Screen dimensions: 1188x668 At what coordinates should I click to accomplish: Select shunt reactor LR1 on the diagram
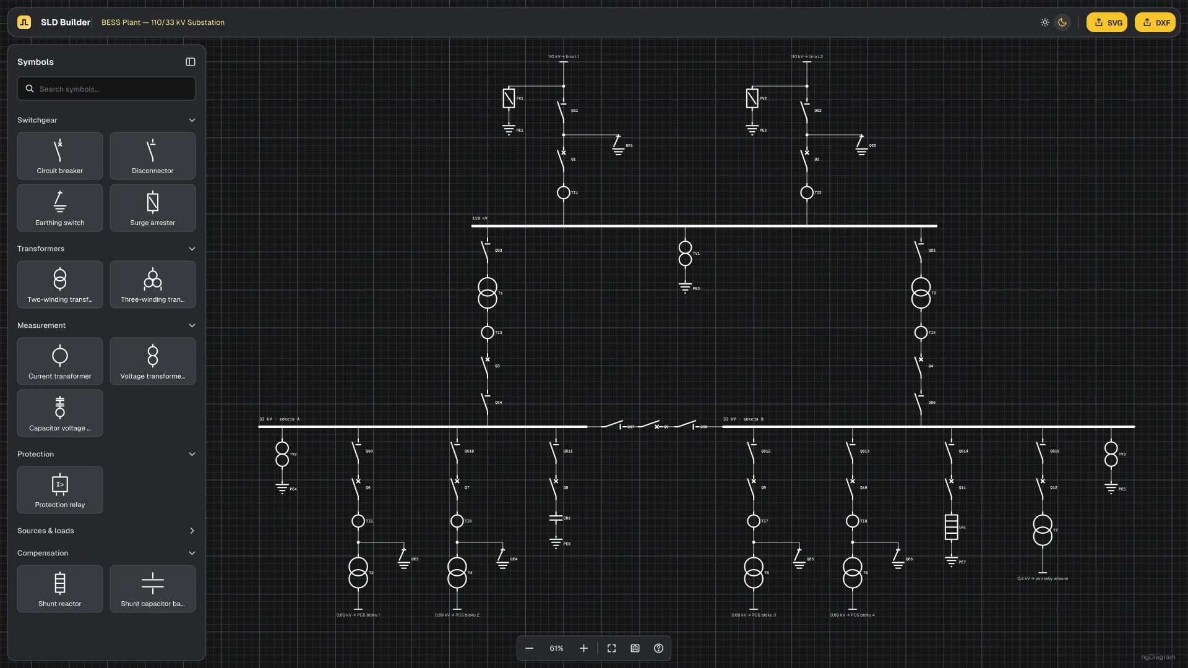coord(952,527)
